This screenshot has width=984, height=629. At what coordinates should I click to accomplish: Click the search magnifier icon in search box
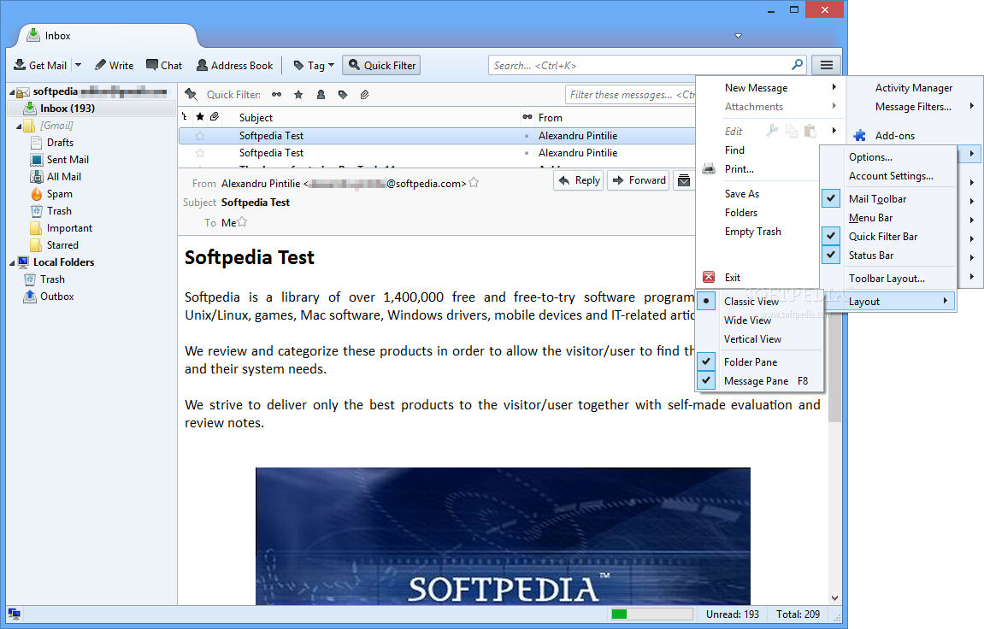point(797,65)
